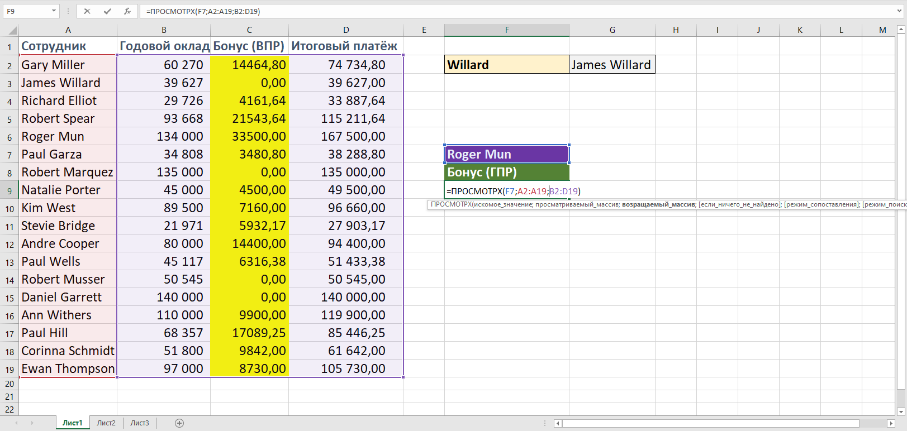Click salary value '97 000'
This screenshot has width=907, height=431.
(x=164, y=368)
